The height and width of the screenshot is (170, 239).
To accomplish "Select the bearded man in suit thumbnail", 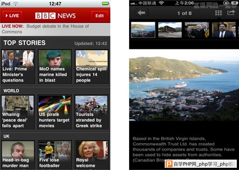I will pyautogui.click(x=224, y=30).
